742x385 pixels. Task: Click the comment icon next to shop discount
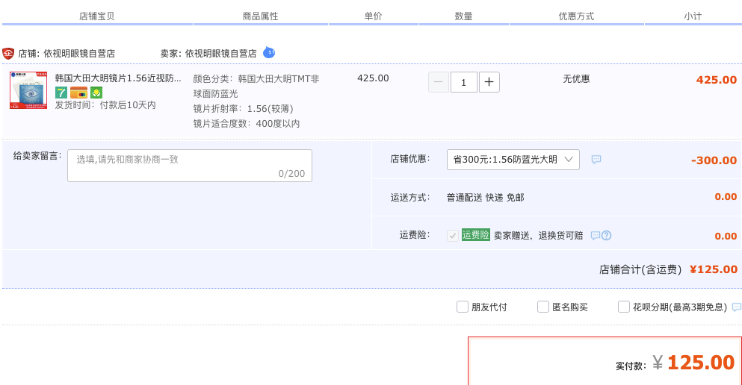click(x=596, y=160)
